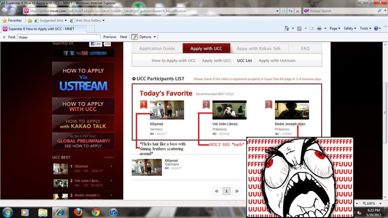Click the Apply with Ustream link

[277, 61]
